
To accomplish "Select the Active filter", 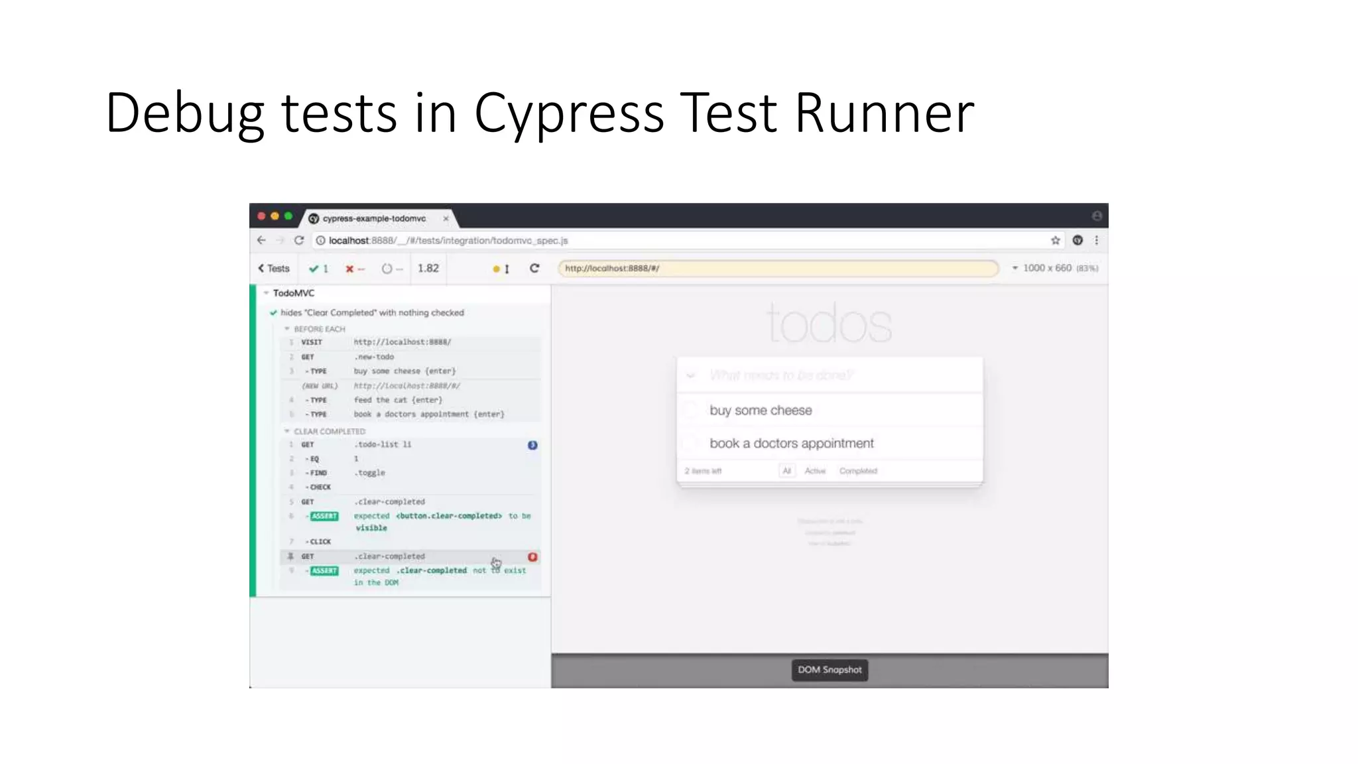I will point(815,471).
